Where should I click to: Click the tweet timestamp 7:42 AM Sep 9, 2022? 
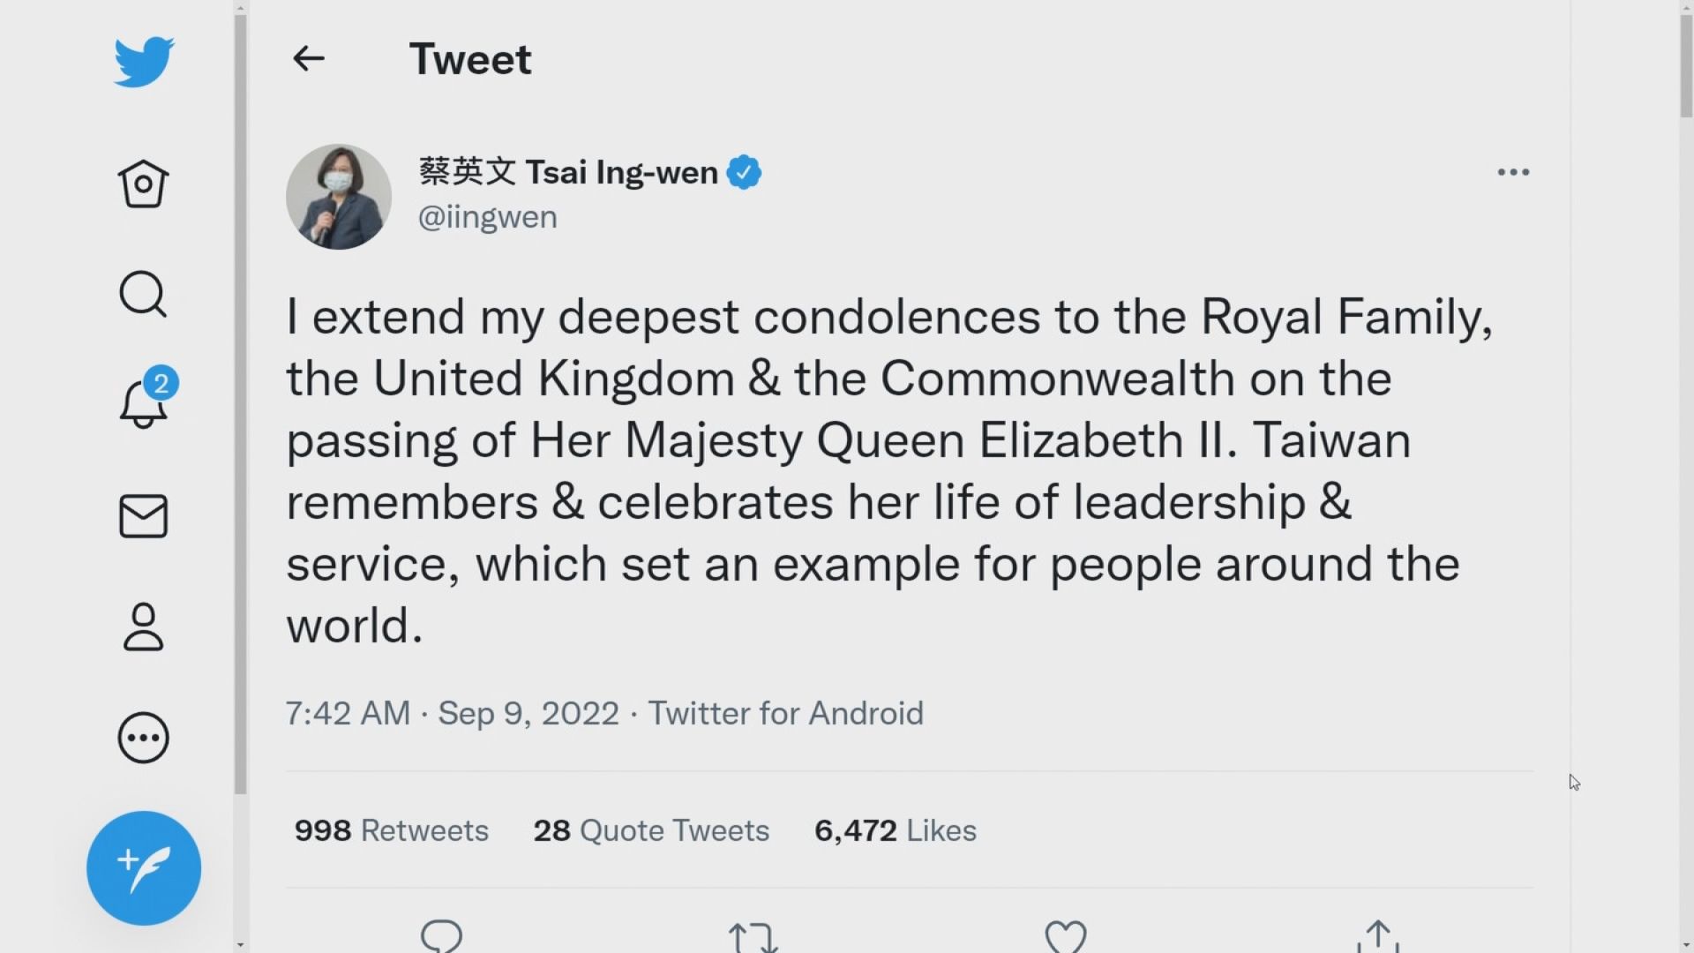pyautogui.click(x=452, y=713)
